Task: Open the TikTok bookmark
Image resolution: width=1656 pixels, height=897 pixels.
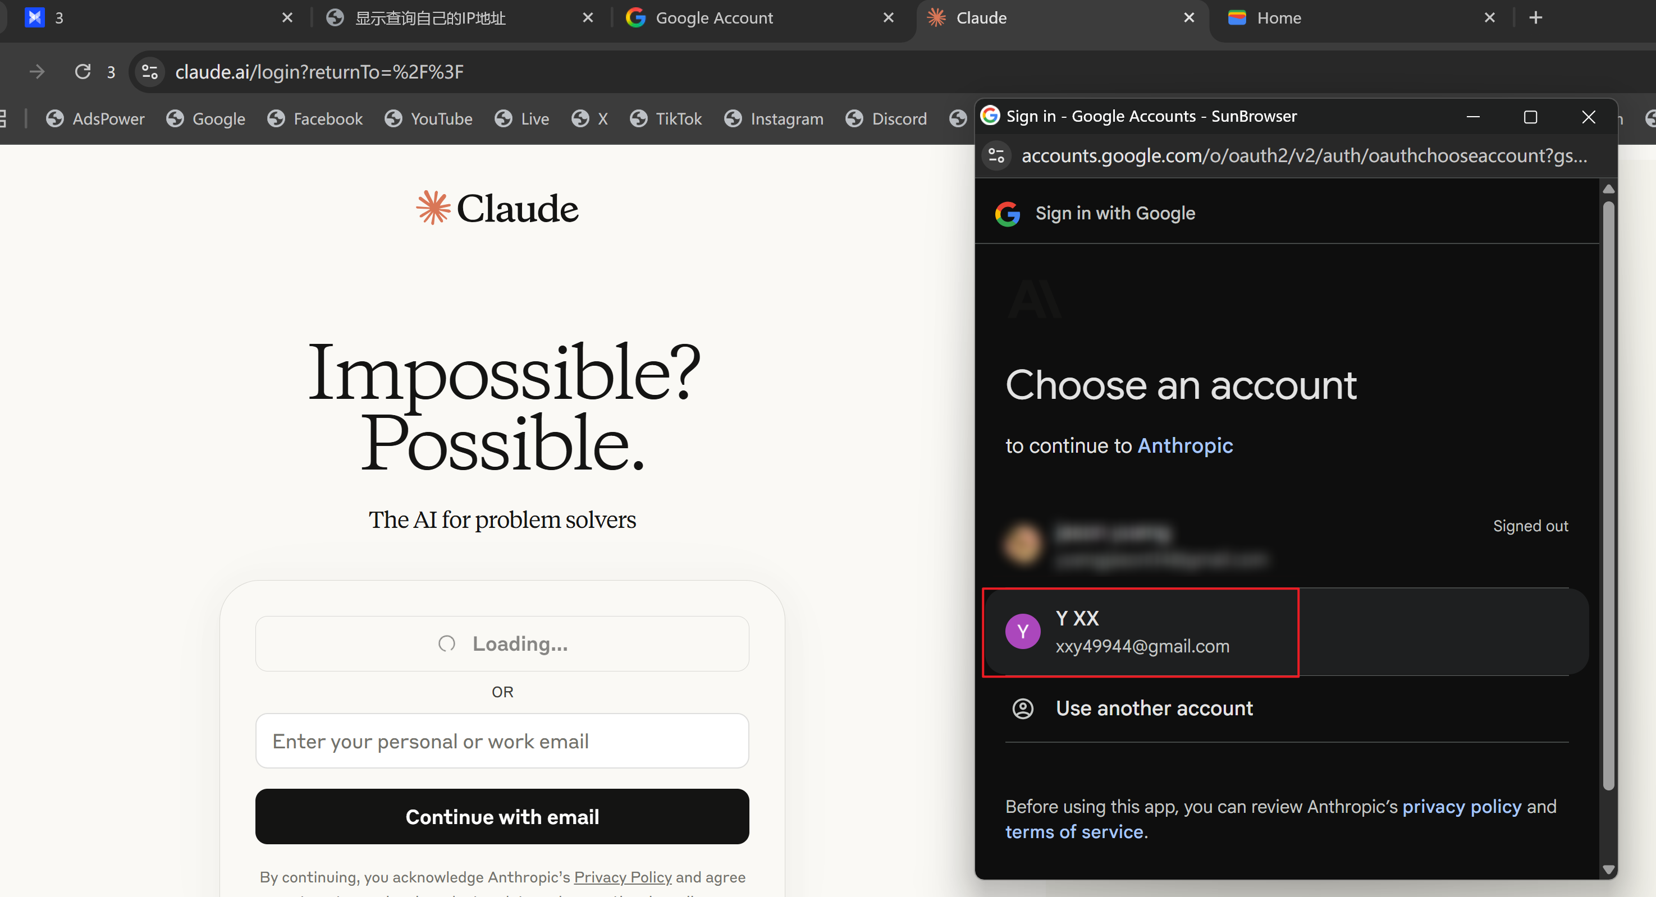Action: coord(665,119)
